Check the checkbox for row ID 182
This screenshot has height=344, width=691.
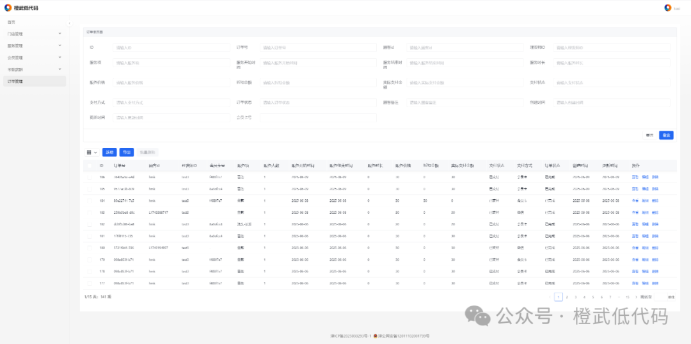click(x=90, y=224)
